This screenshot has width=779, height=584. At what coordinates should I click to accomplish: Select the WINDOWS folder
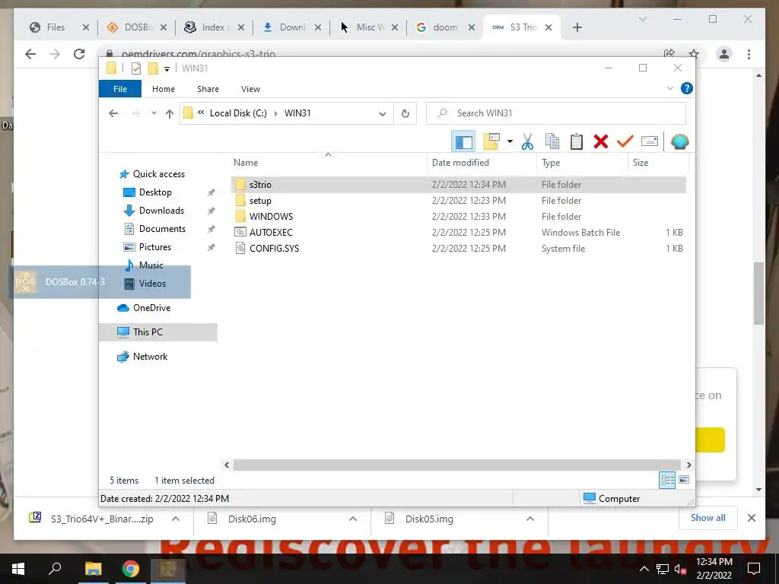point(458,217)
